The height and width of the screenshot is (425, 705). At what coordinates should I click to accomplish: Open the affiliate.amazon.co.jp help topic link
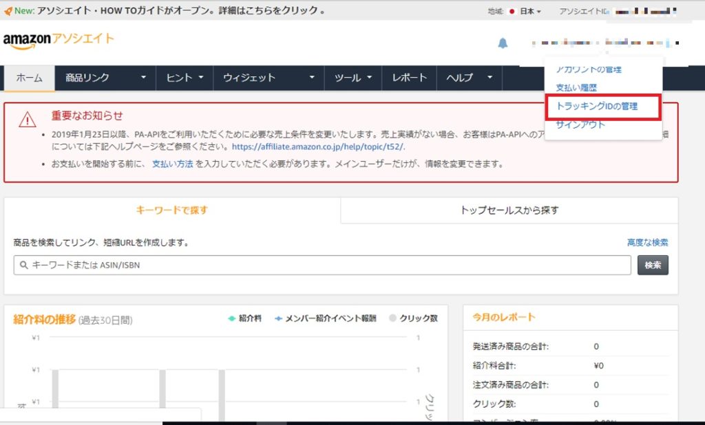(318, 146)
